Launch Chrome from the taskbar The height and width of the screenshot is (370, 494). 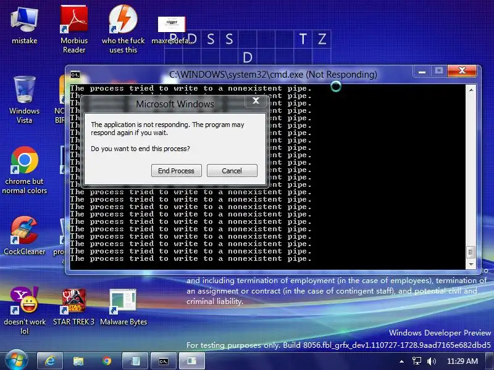click(107, 361)
